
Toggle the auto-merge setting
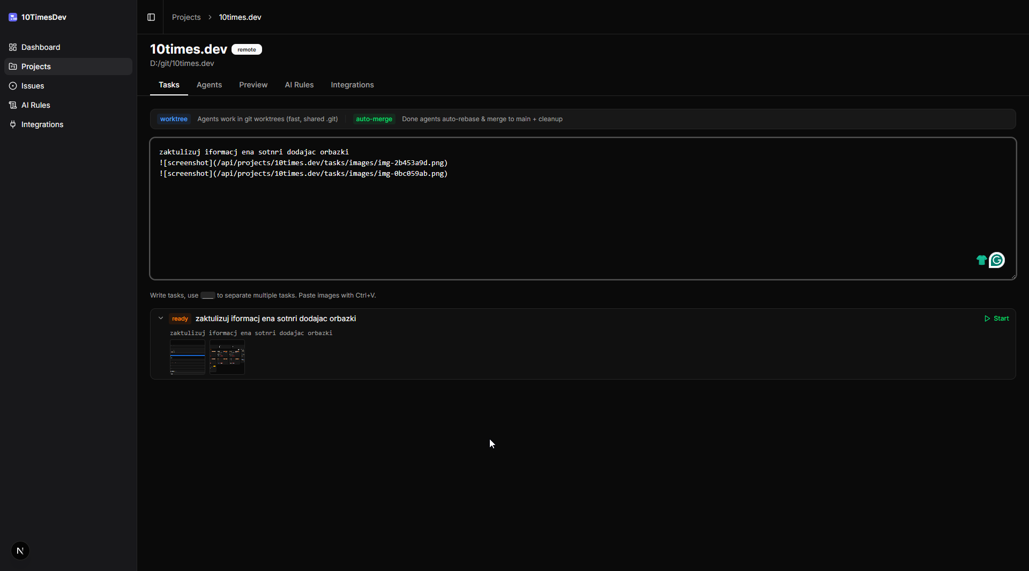(374, 119)
